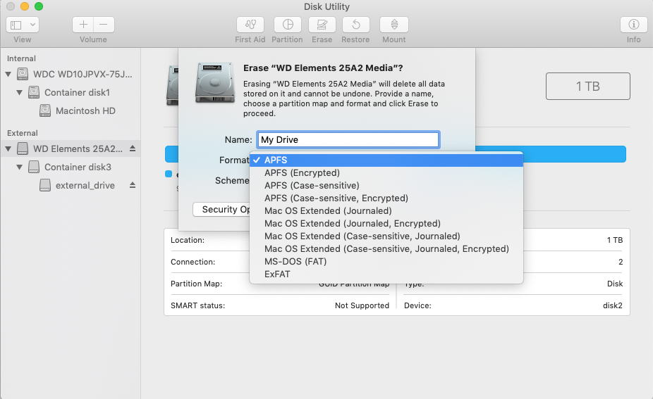
Task: Open the View sidebar options button
Action: click(23, 25)
